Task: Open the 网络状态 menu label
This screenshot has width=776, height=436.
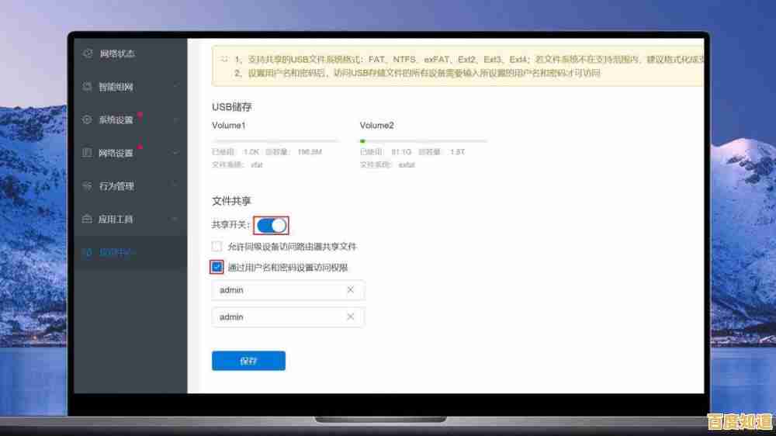Action: [x=117, y=54]
